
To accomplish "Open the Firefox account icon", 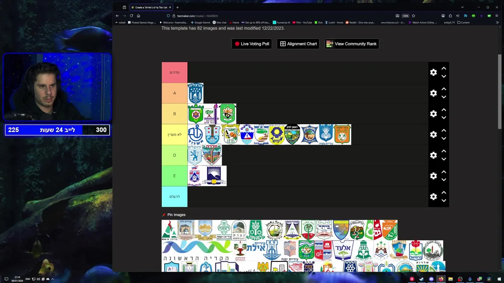I will 443,16.
